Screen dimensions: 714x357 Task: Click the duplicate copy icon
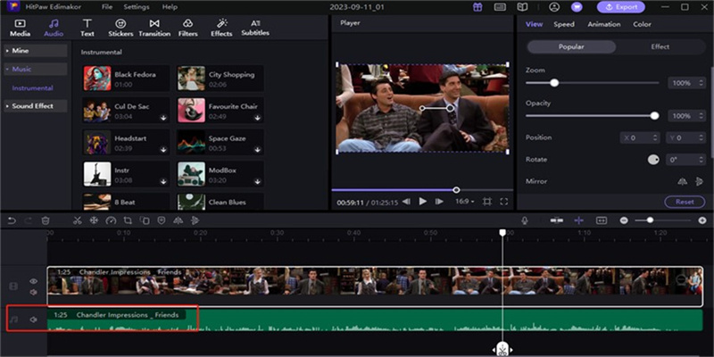coord(145,220)
